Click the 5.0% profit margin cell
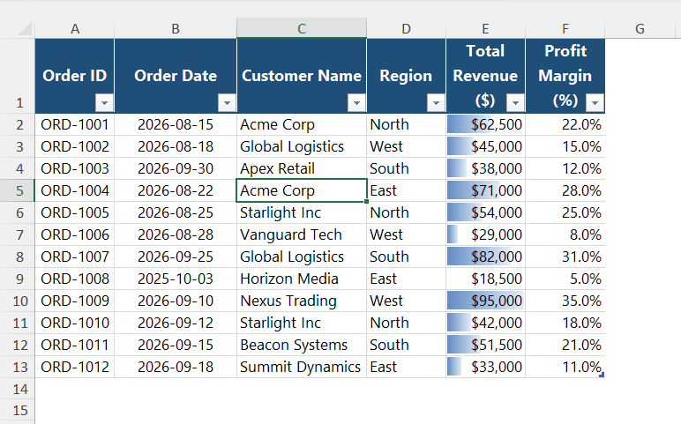 [x=565, y=279]
